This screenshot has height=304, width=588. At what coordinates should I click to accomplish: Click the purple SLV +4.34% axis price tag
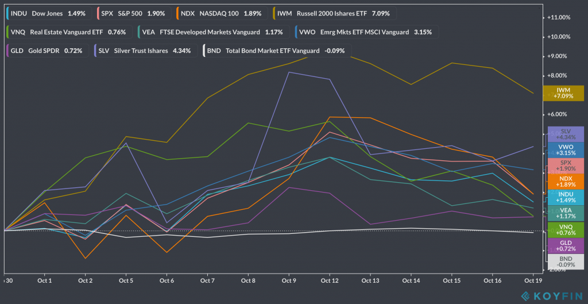click(565, 134)
